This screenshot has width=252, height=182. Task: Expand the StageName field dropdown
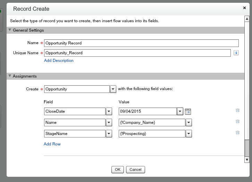(109, 134)
